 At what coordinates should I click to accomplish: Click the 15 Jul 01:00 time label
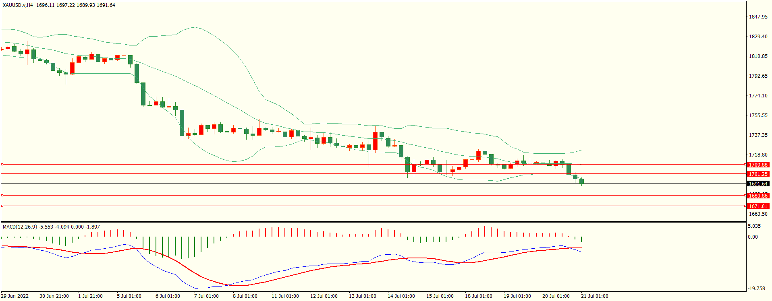tap(440, 296)
